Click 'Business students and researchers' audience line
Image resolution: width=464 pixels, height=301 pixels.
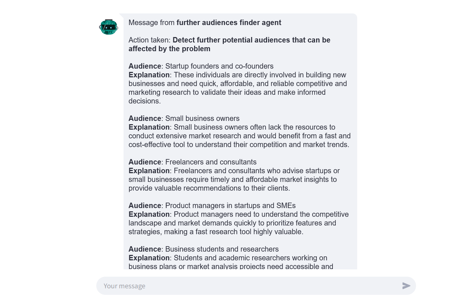203,249
